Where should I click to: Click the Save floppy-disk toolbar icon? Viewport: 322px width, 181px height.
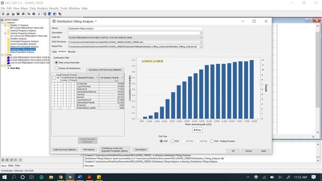coord(18,14)
